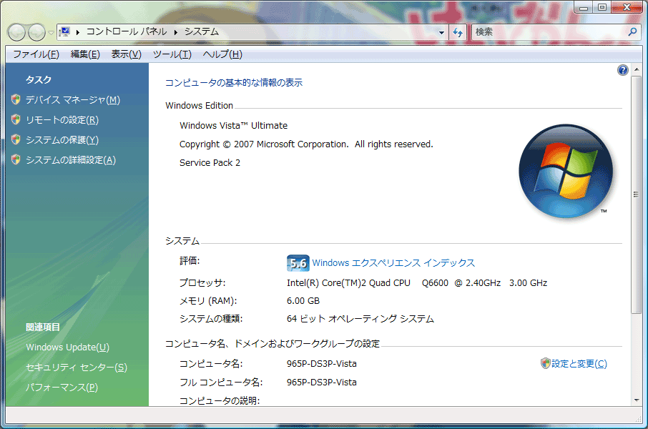Select システム breadcrumb in address bar

[x=202, y=32]
